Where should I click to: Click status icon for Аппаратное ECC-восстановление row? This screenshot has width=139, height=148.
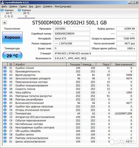click(5, 117)
